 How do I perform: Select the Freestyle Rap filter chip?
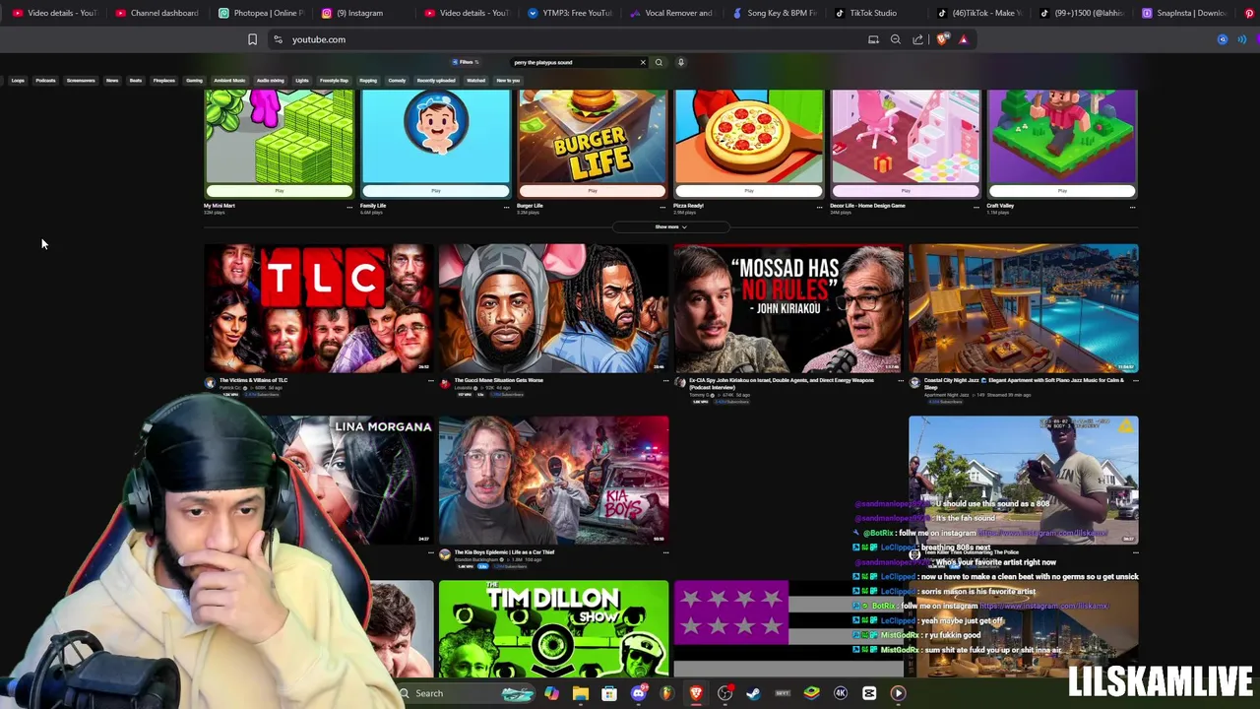tap(334, 81)
